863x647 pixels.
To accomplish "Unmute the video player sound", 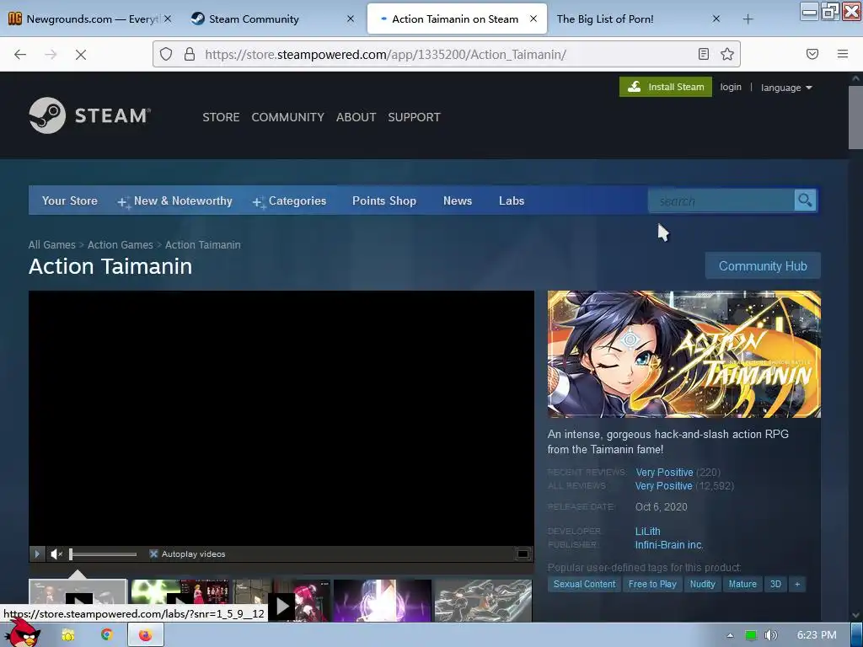I will 56,554.
